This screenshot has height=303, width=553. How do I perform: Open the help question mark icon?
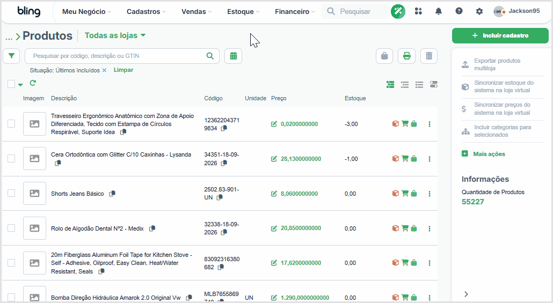click(x=459, y=11)
